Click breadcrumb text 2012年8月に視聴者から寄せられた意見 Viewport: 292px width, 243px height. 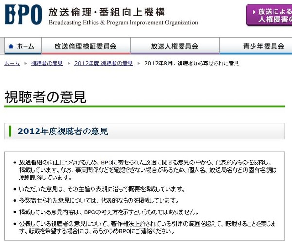pos(192,64)
